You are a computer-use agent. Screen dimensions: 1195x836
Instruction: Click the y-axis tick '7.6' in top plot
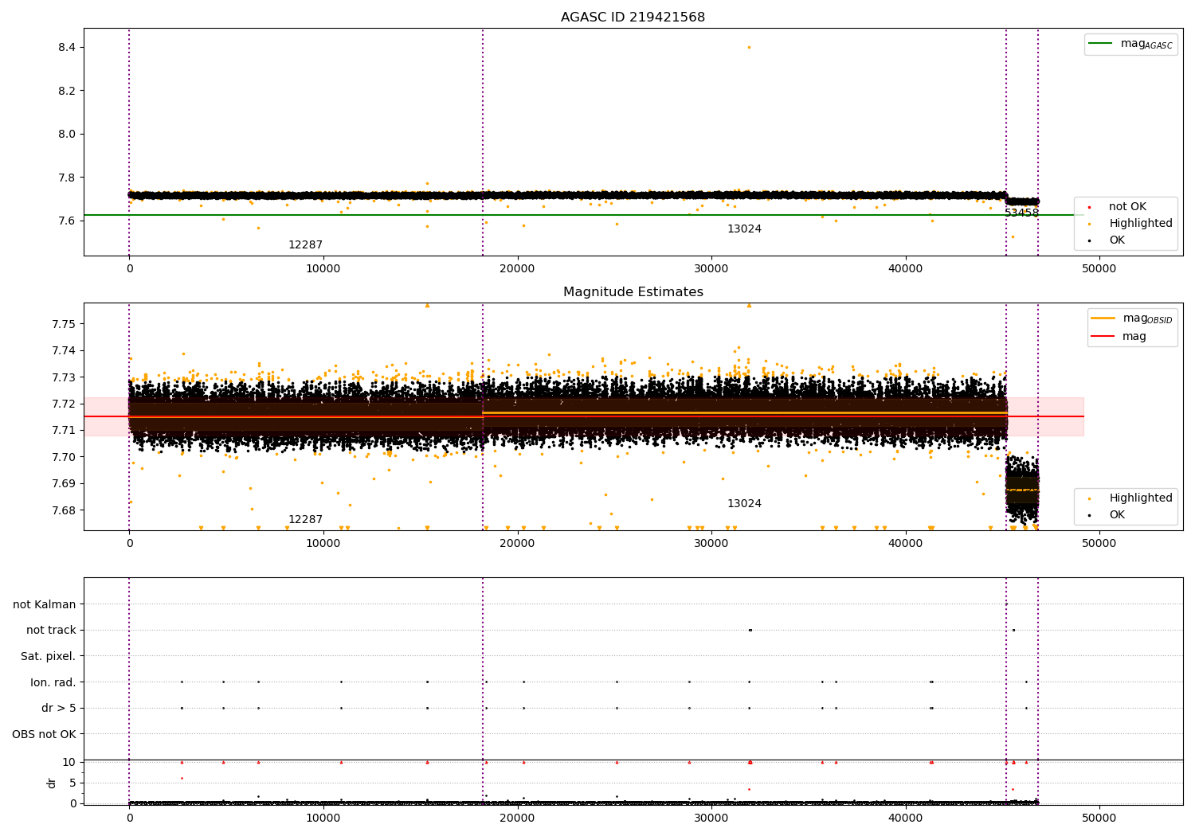pos(67,221)
